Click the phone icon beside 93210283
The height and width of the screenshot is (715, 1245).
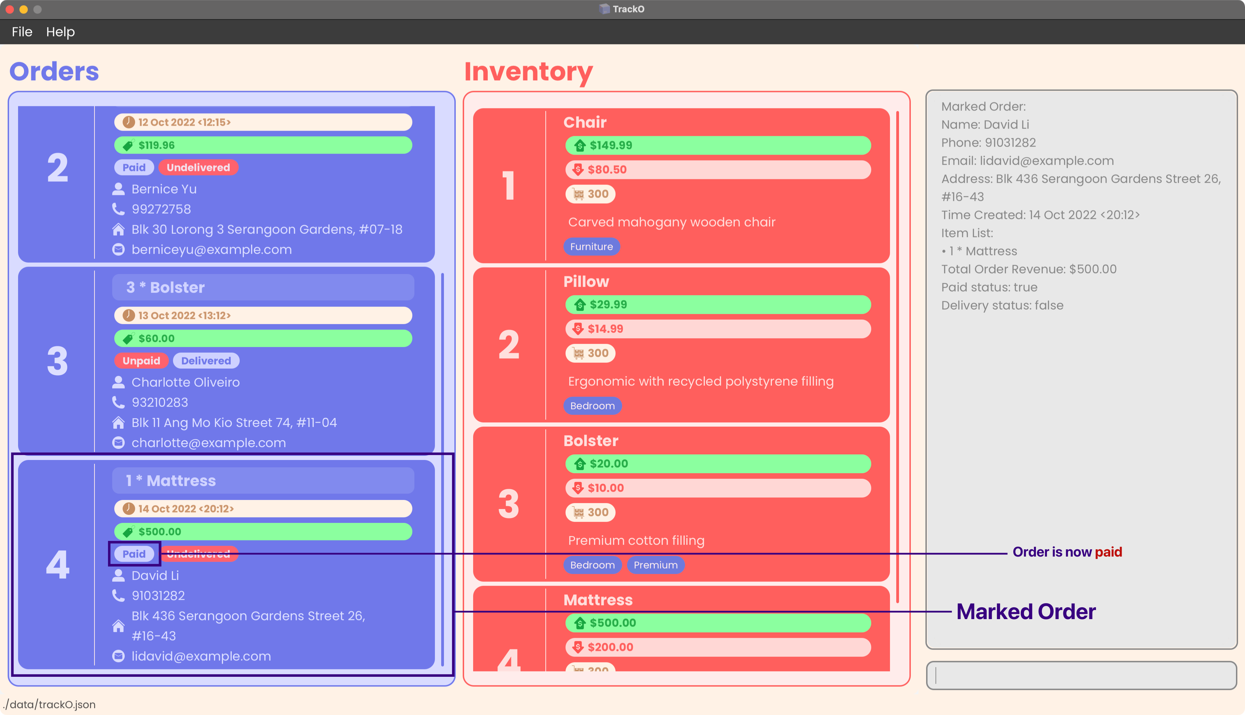click(118, 402)
